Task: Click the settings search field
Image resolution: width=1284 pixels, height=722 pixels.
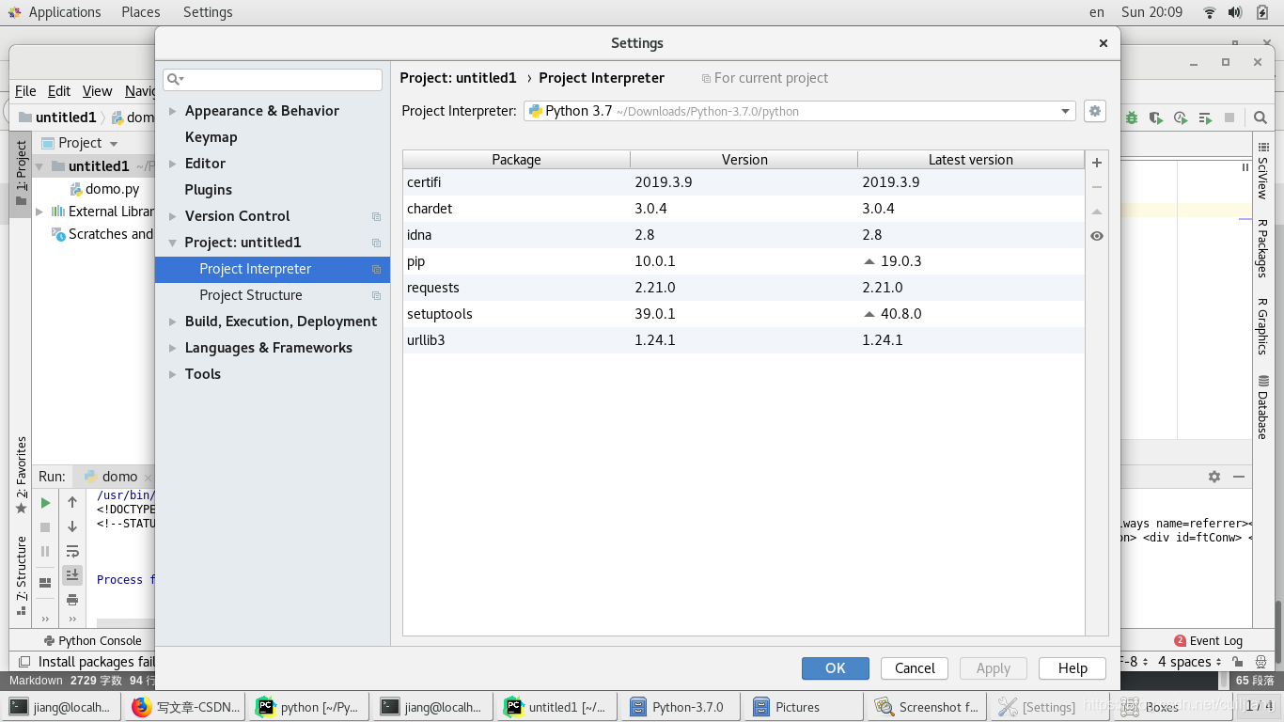Action: pos(273,80)
